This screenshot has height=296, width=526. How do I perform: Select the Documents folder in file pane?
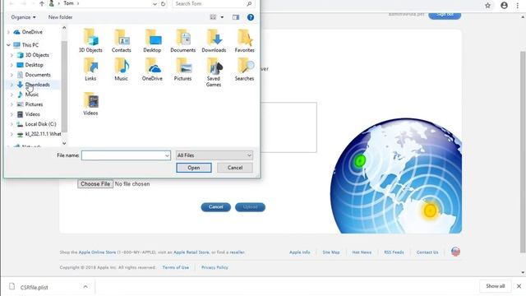[x=182, y=40]
